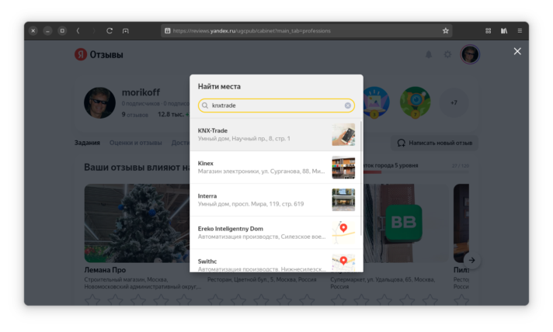
Task: Click Написать новый отзыв button
Action: point(434,143)
